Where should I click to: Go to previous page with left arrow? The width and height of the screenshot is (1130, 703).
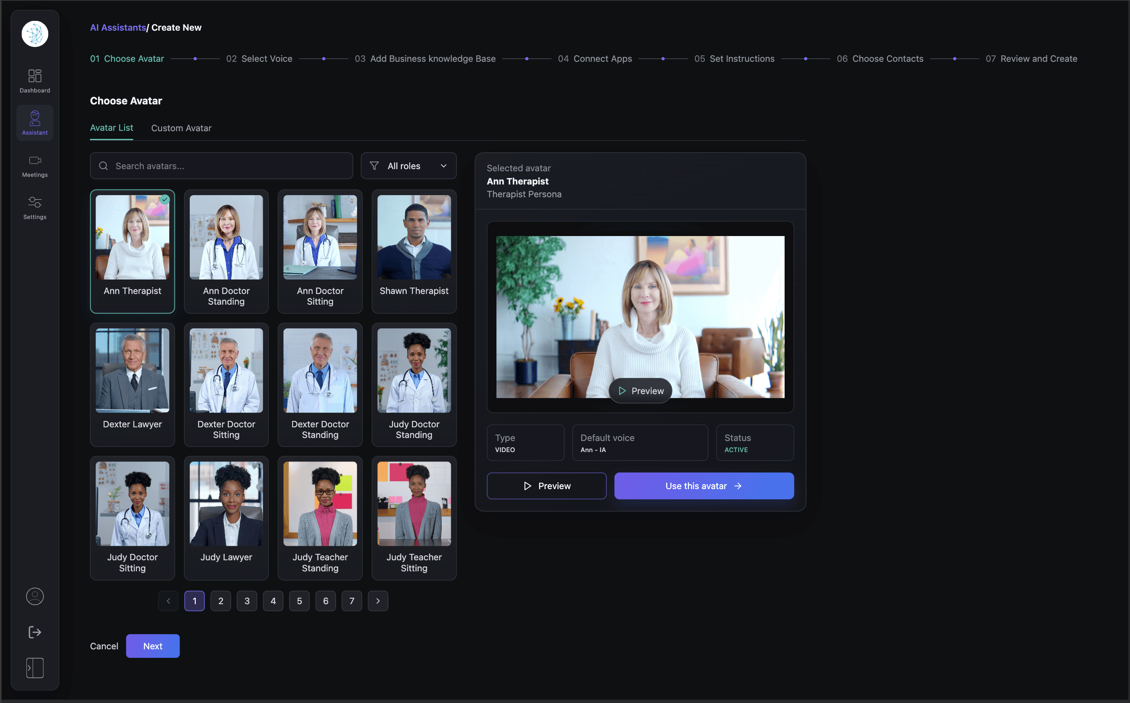[x=168, y=601]
